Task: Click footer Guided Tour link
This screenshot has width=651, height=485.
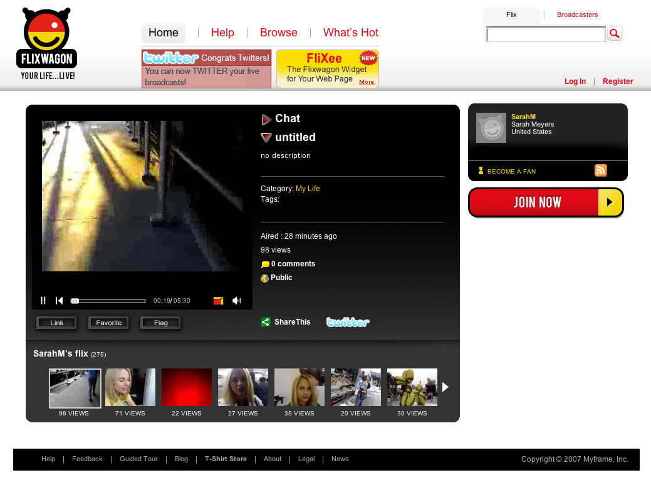Action: 138,459
